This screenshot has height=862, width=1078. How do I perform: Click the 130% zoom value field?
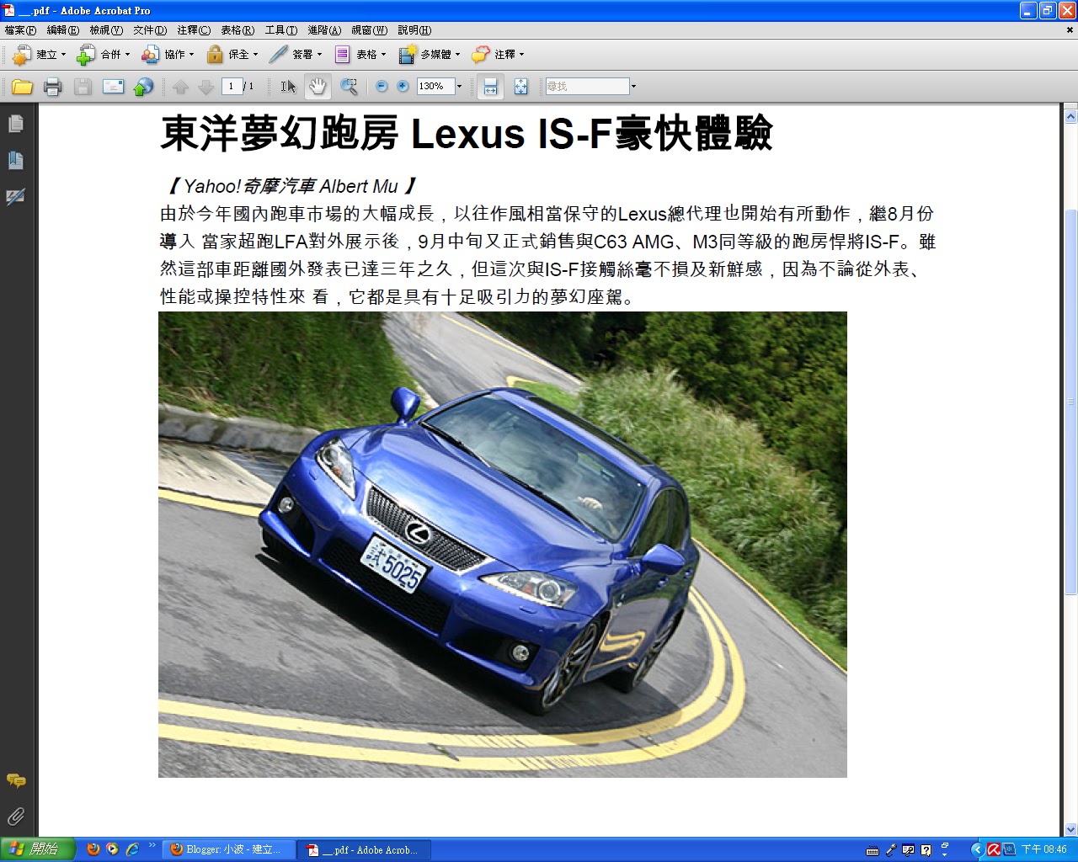435,87
